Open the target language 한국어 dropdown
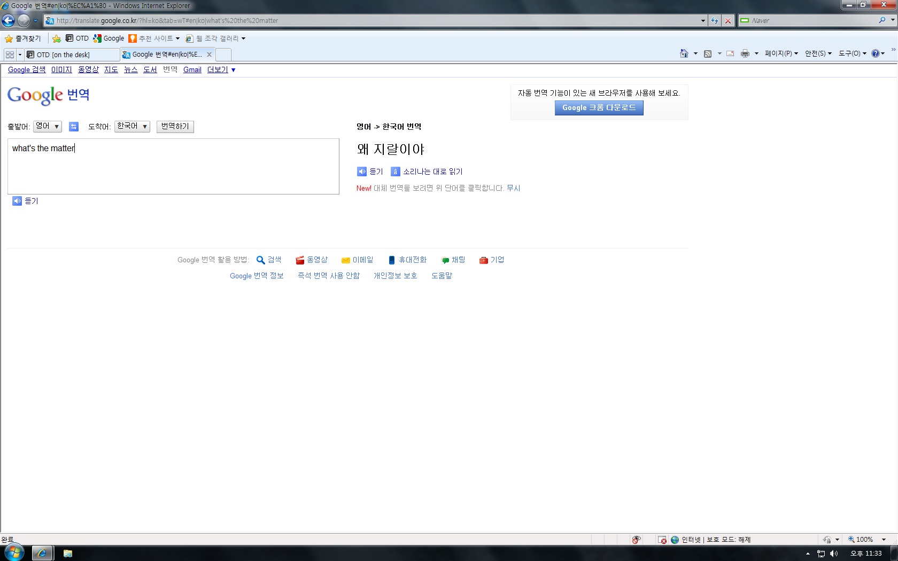This screenshot has height=561, width=898. (x=132, y=126)
